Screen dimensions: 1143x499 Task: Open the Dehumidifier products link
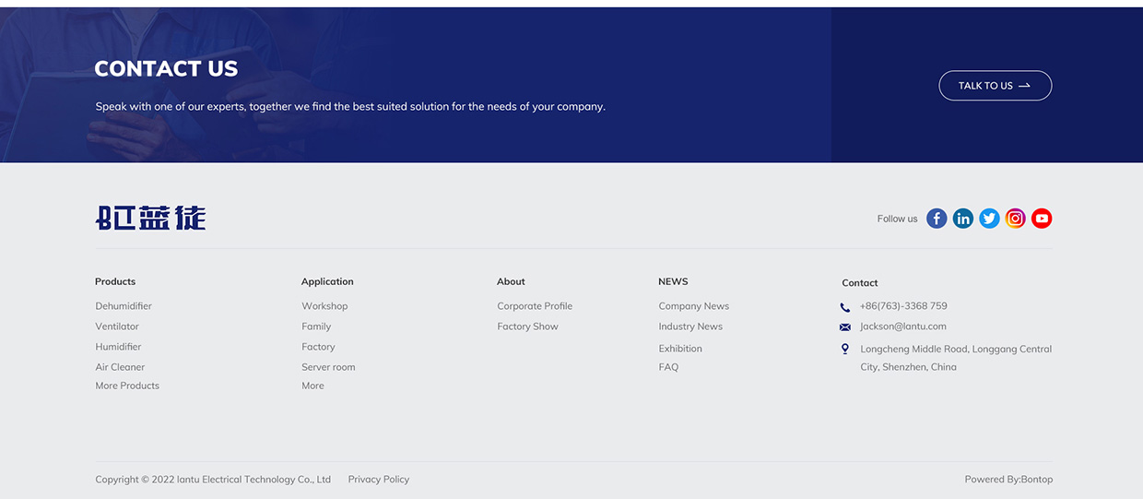point(124,306)
